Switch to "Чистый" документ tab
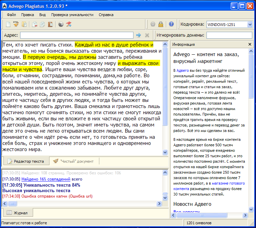 tap(74, 161)
